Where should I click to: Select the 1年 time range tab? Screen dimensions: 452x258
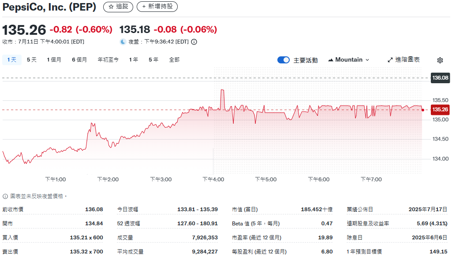pyautogui.click(x=134, y=59)
